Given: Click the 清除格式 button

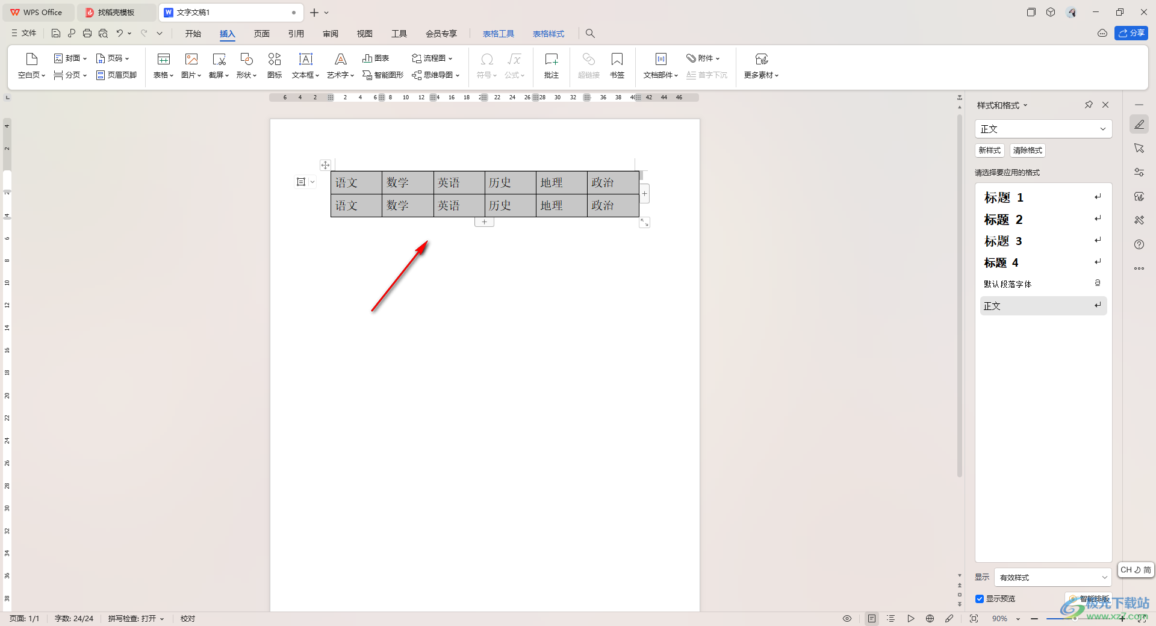Looking at the screenshot, I should (x=1027, y=150).
